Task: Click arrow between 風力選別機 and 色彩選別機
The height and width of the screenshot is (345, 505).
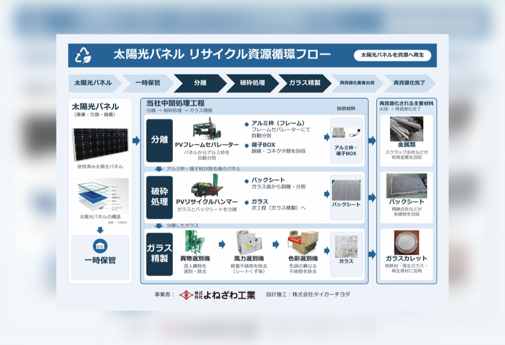Action: pyautogui.click(x=276, y=244)
